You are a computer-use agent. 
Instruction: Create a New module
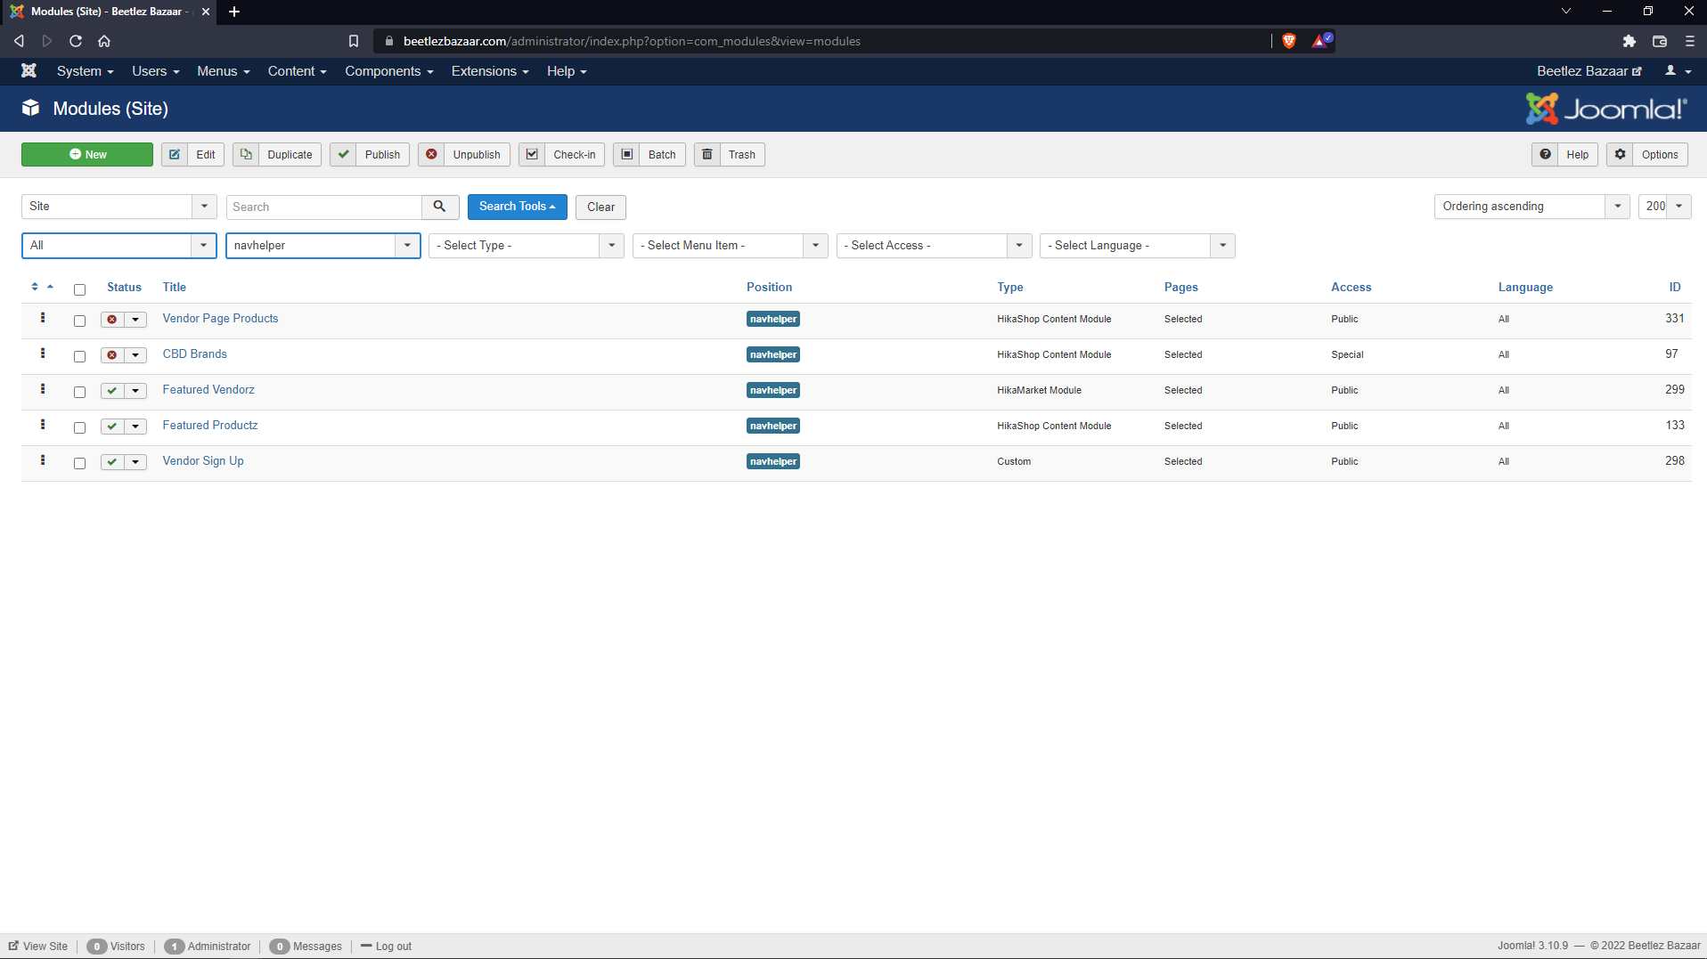[x=87, y=155]
